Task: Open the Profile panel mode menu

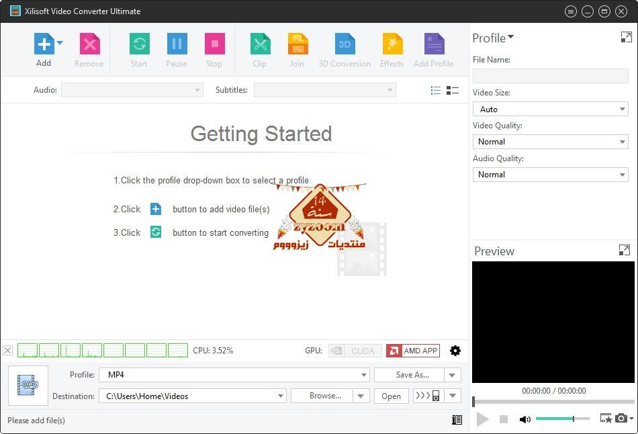Action: pos(493,38)
